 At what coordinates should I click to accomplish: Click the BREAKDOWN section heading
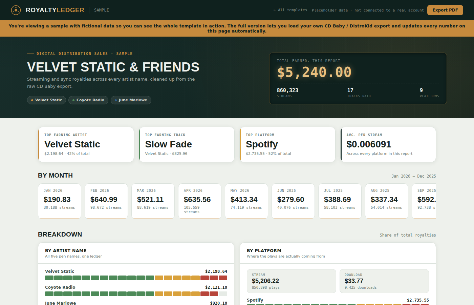tap(60, 235)
